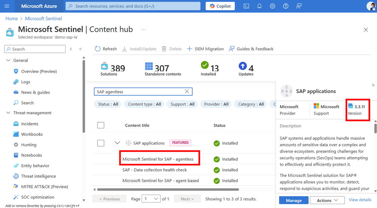Click the Threat intelligence icon
Viewport: 377px width, 208px height.
click(16, 176)
